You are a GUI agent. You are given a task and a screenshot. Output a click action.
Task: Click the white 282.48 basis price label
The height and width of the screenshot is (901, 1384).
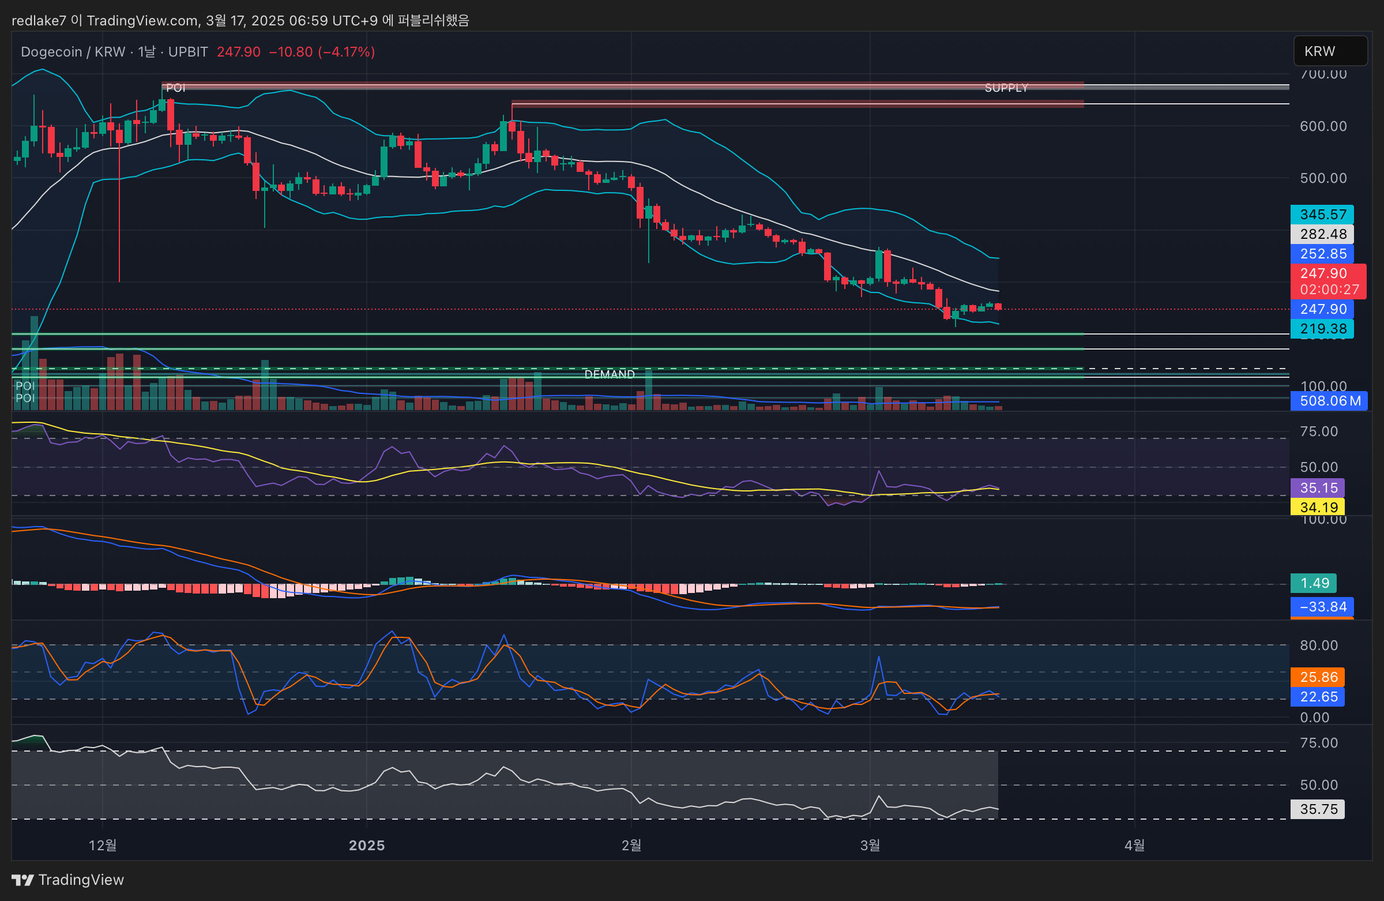coord(1321,234)
